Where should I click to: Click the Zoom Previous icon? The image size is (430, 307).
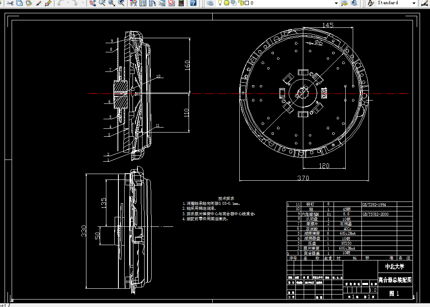click(x=120, y=3)
